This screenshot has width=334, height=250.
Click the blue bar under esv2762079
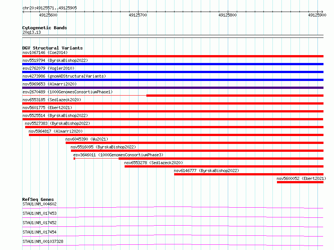click(173, 72)
